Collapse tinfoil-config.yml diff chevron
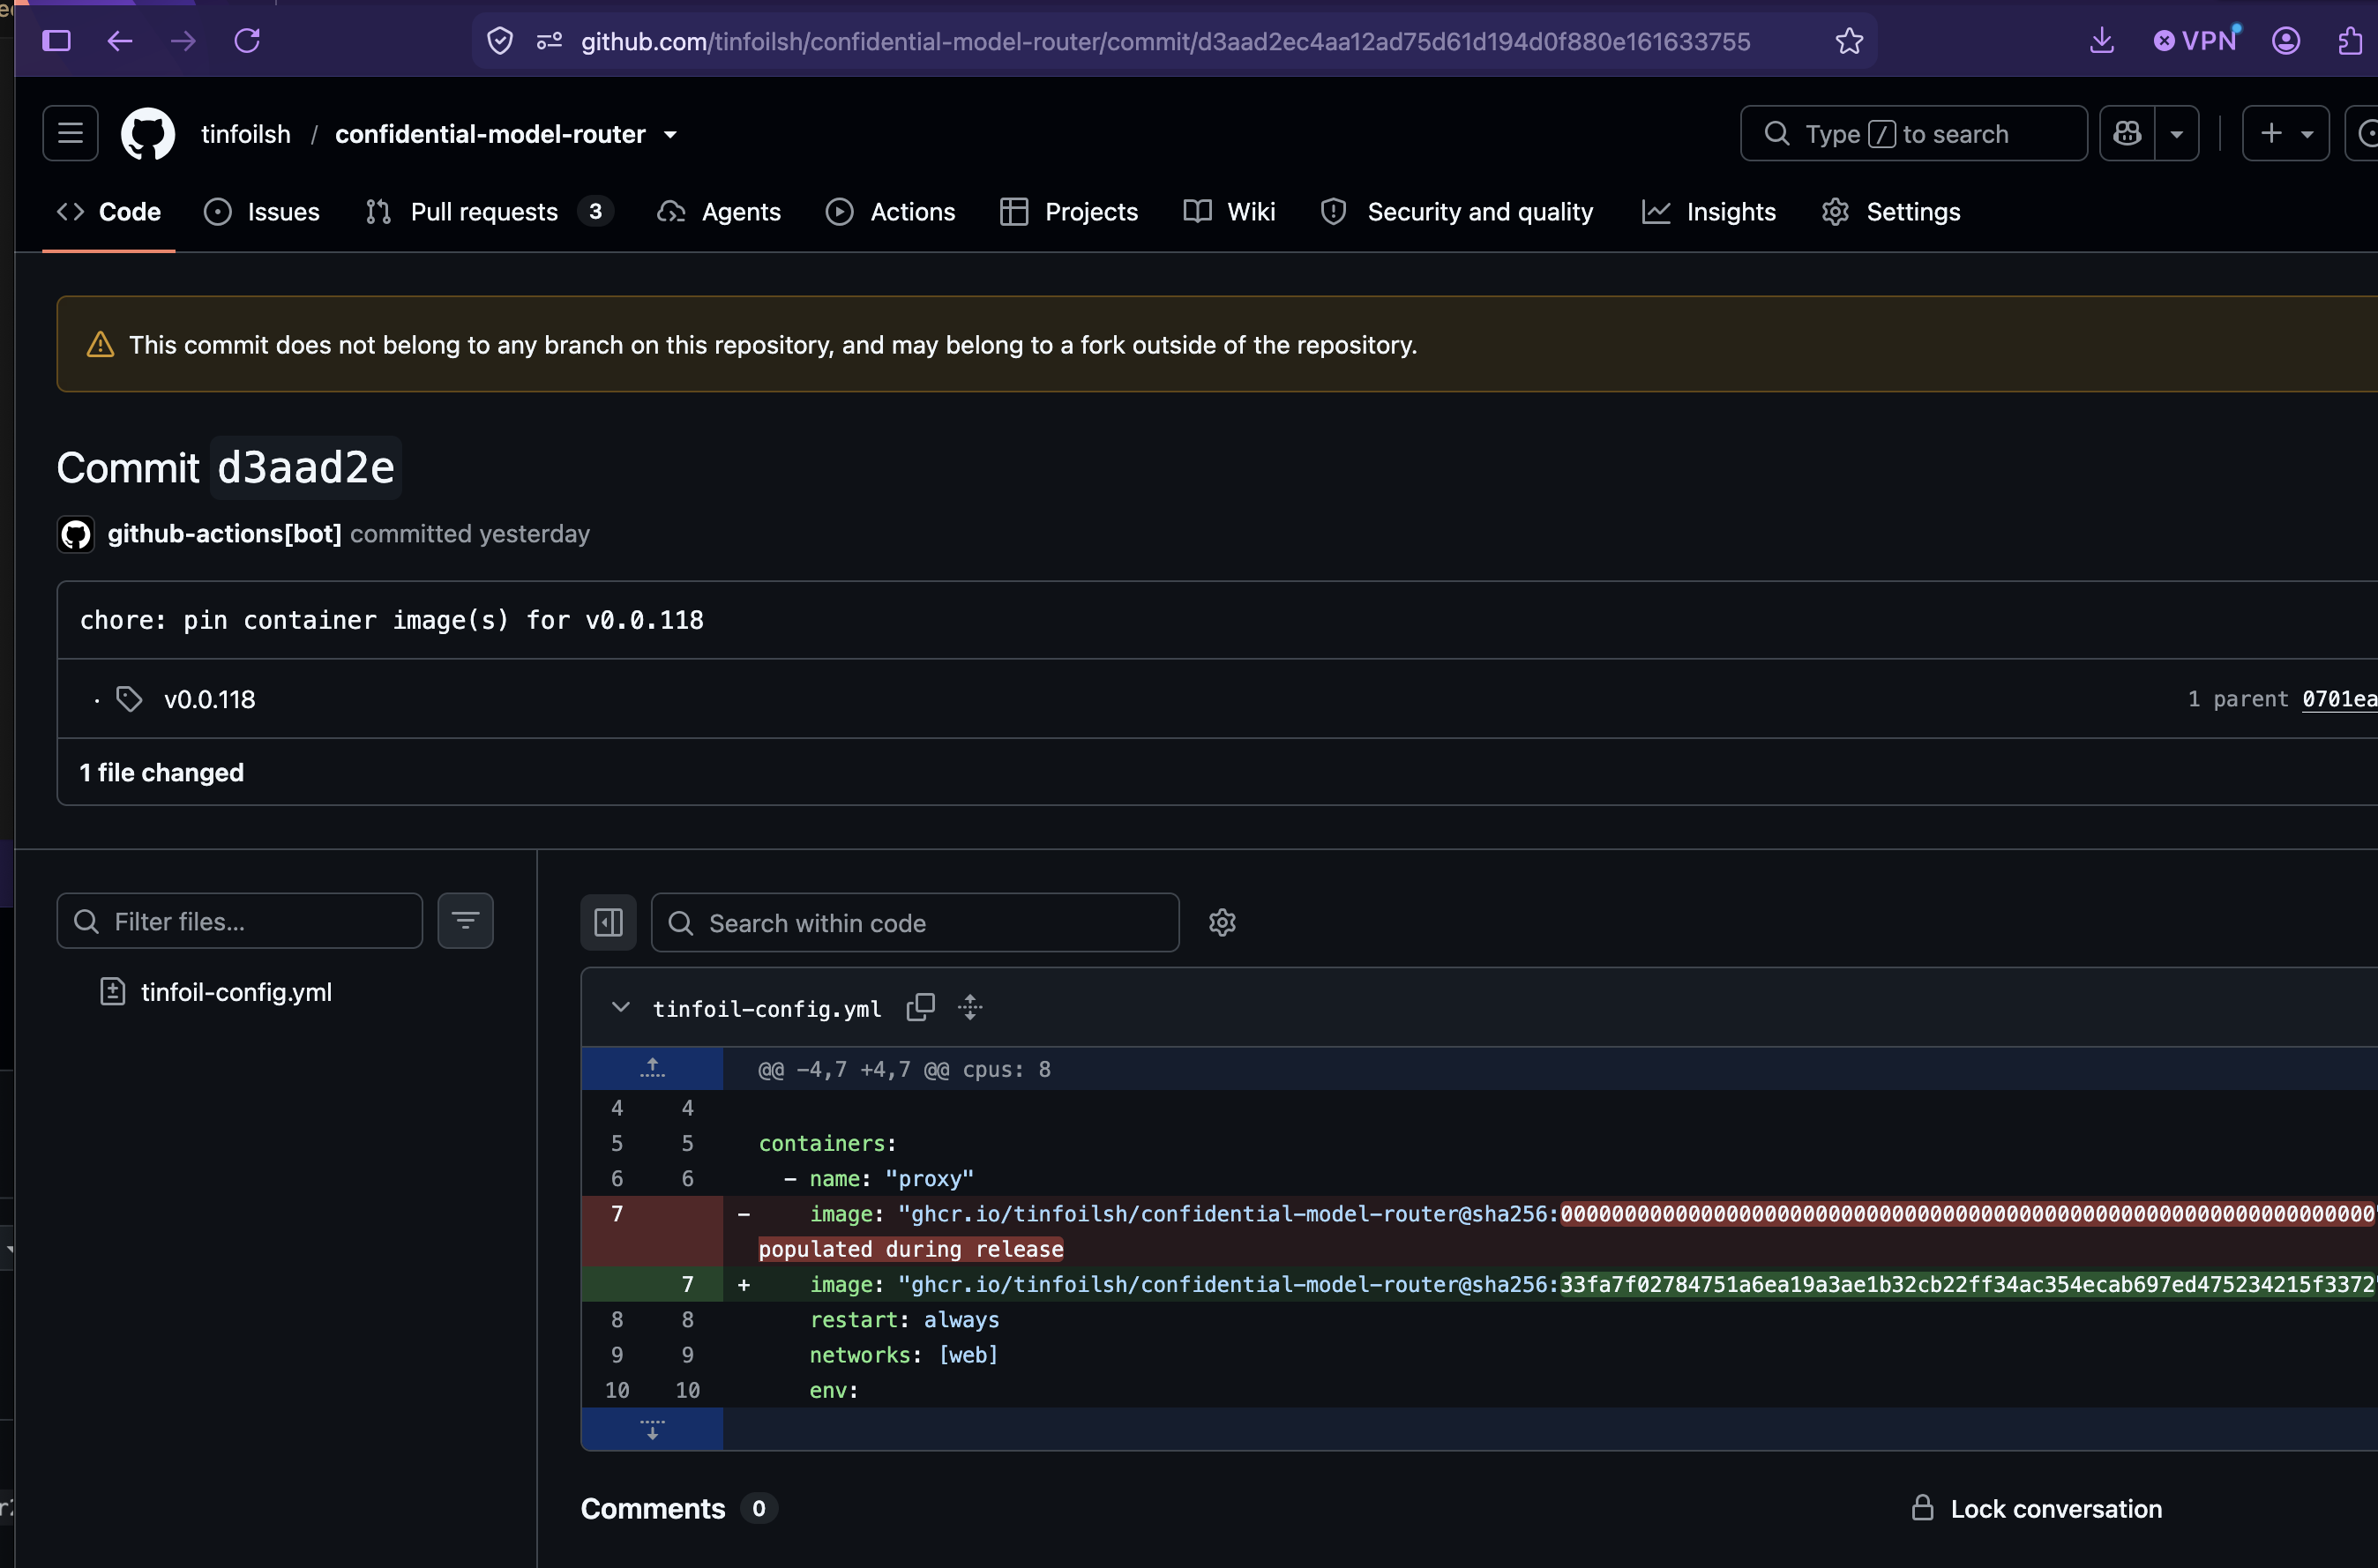This screenshot has width=2378, height=1568. [x=620, y=1007]
